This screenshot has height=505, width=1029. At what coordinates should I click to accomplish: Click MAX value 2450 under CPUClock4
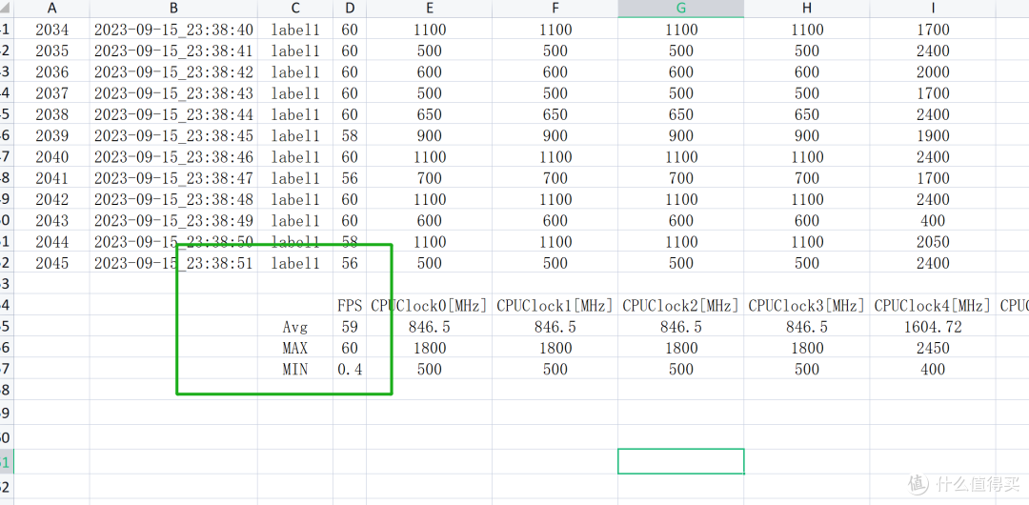click(933, 348)
